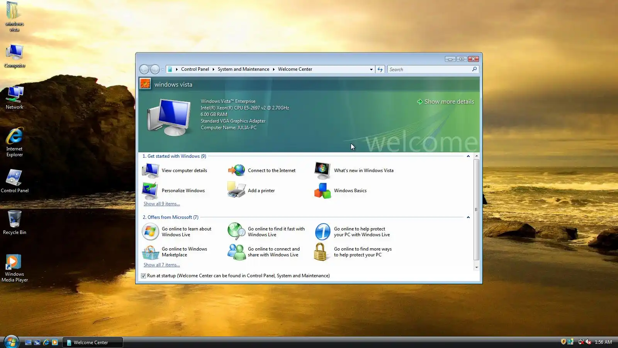Select the Personalize Windows item
Viewport: 618px width, 348px height.
[x=173, y=191]
